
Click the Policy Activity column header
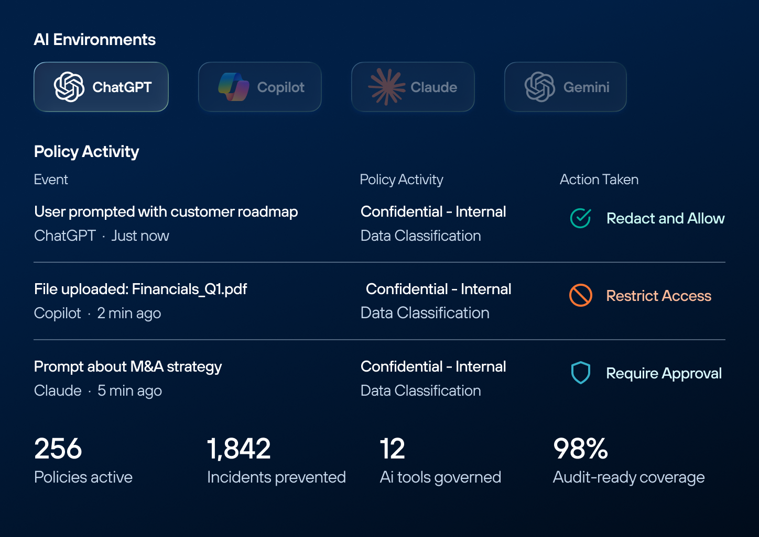[402, 180]
